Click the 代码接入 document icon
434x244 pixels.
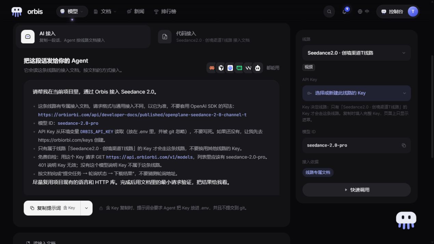[165, 37]
